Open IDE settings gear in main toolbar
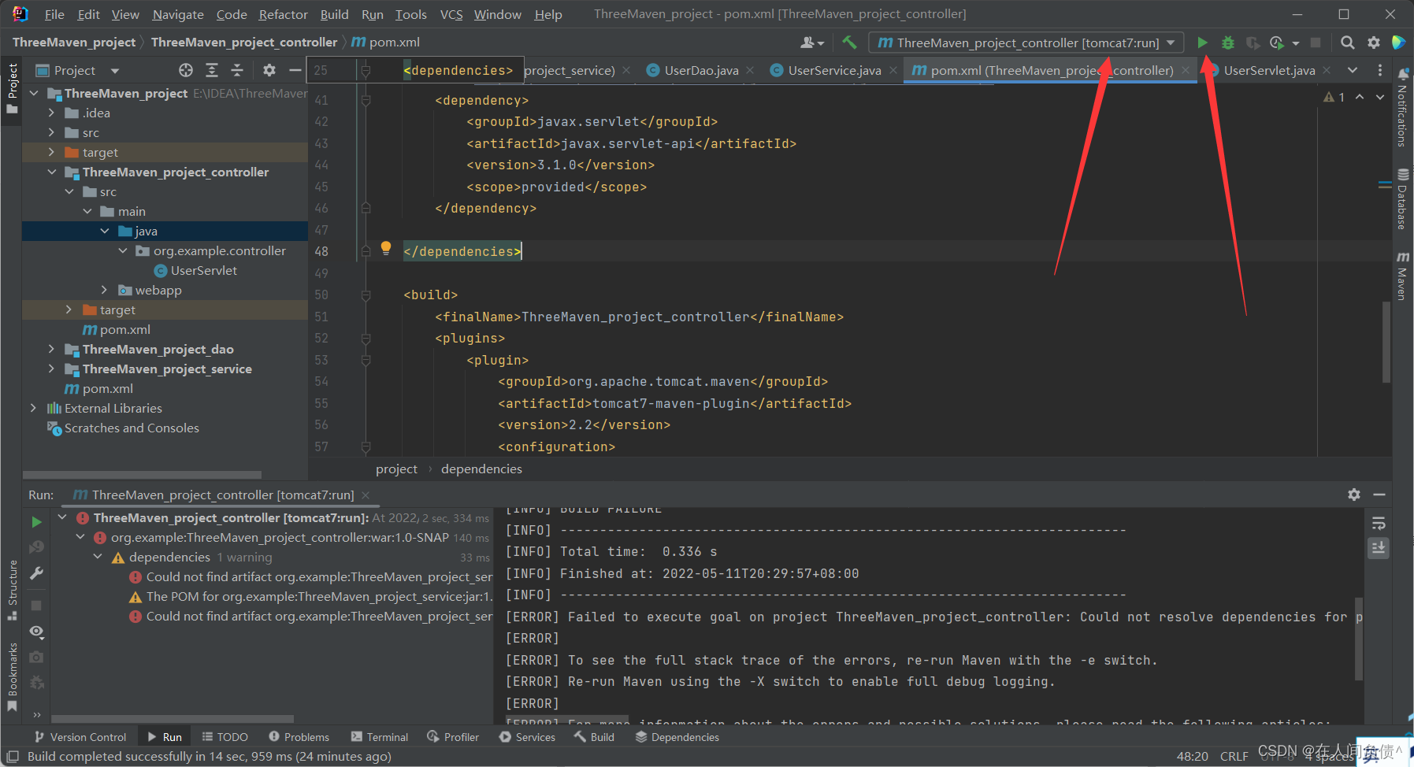Screen dimensions: 1414x767 tap(1374, 43)
